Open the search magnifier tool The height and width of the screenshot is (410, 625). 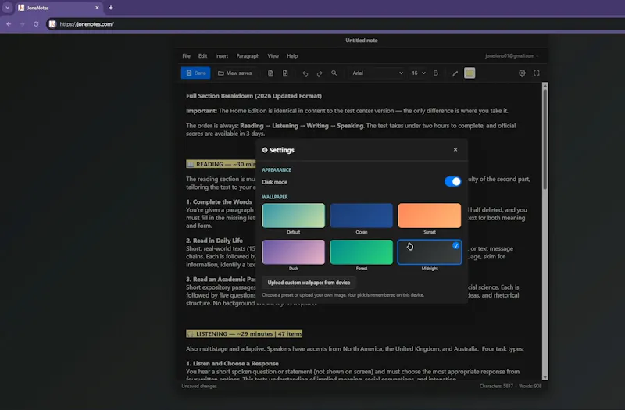point(334,73)
